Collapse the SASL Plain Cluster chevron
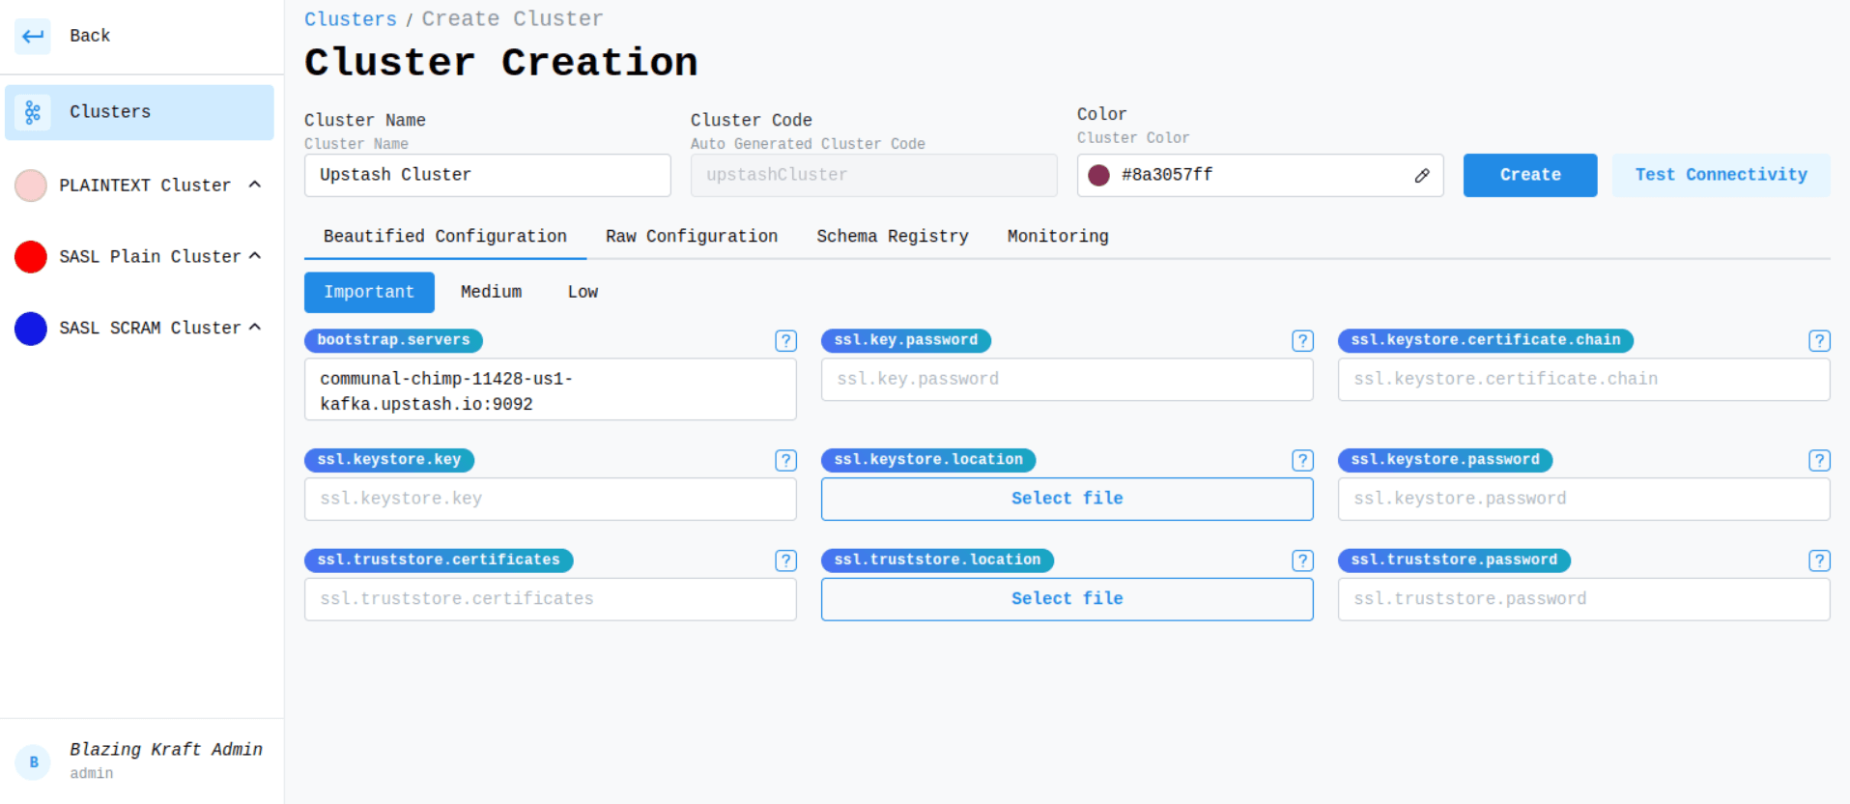1850x804 pixels. tap(255, 256)
